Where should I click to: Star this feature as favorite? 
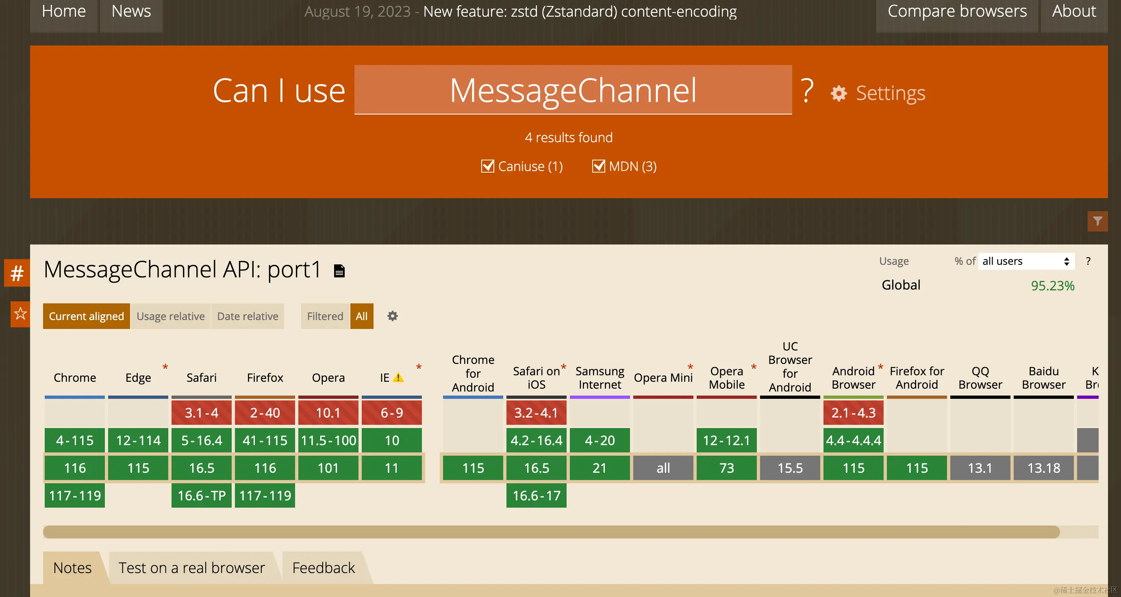[20, 314]
